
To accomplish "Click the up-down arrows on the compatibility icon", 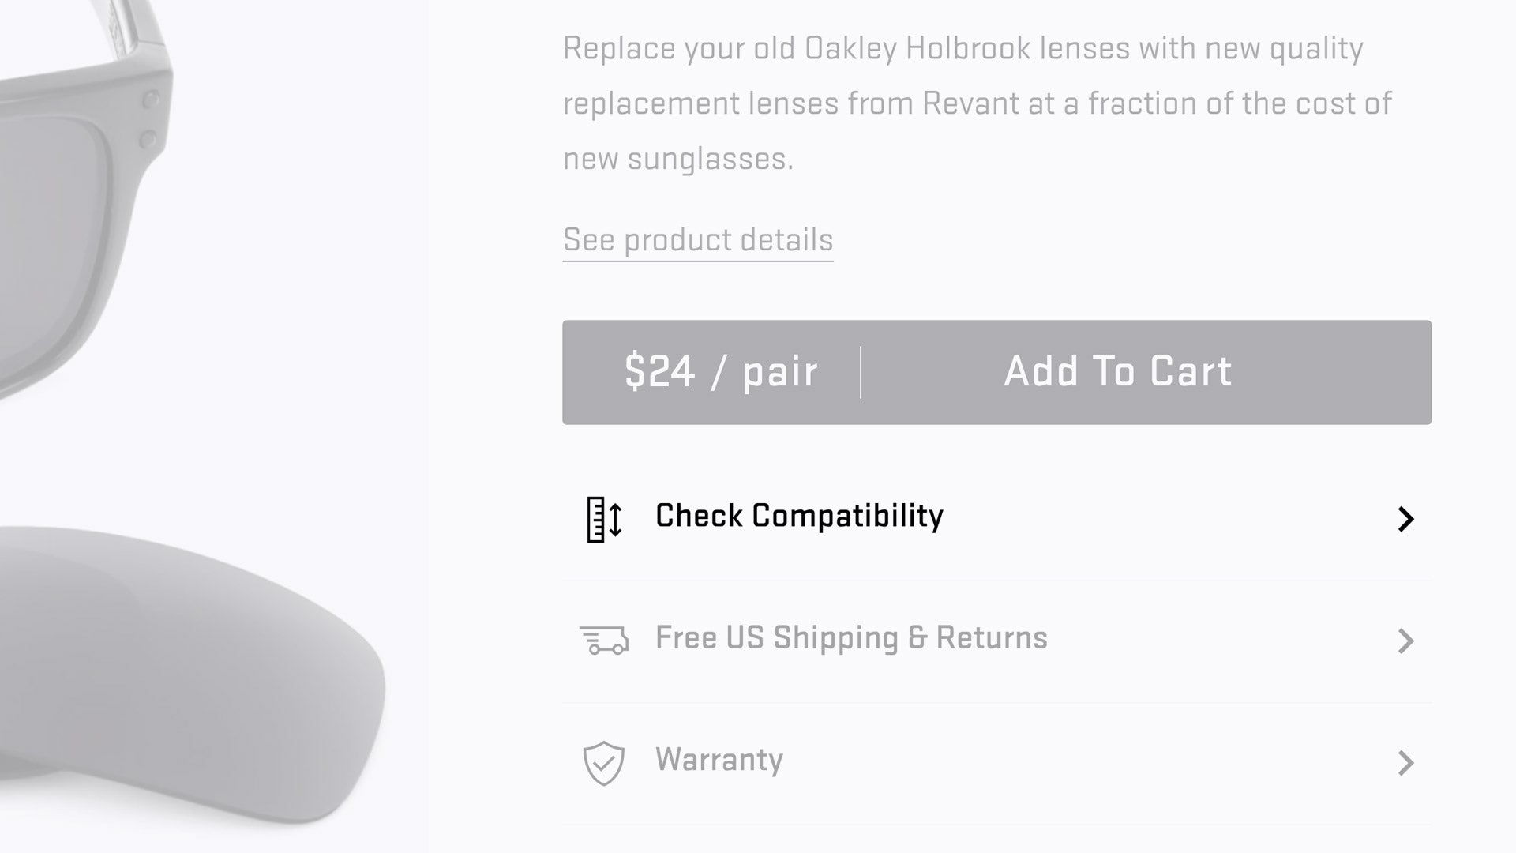I will (615, 519).
